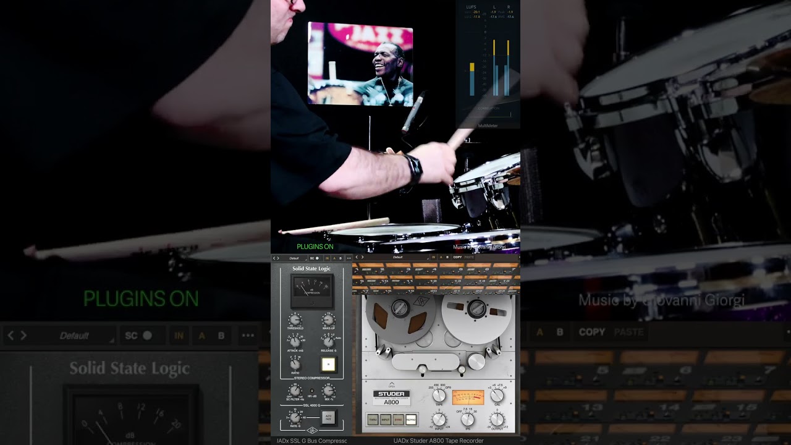Click the Ratio knob on SSL compressor

point(295,363)
